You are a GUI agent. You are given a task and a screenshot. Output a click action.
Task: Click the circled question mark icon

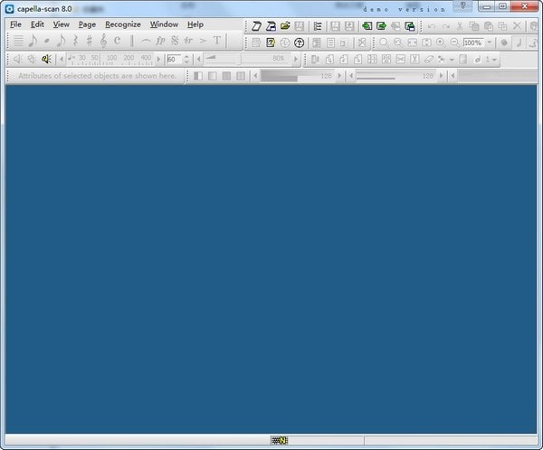(x=299, y=43)
